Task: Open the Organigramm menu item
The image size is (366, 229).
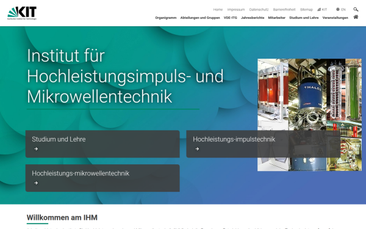Action: click(x=166, y=18)
